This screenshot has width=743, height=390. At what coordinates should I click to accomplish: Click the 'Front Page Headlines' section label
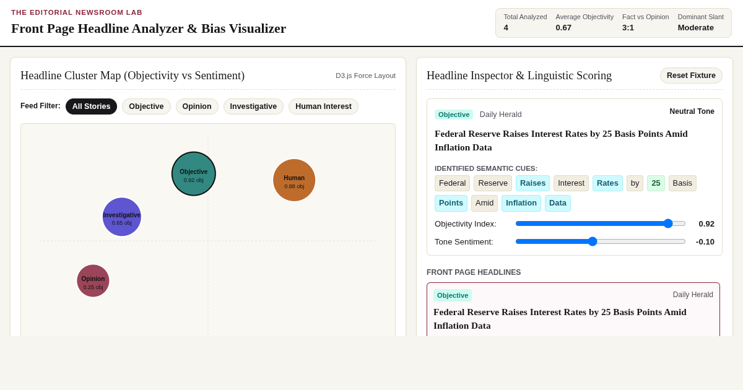click(x=474, y=272)
